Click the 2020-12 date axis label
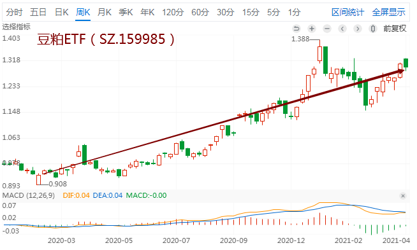 click(291, 240)
